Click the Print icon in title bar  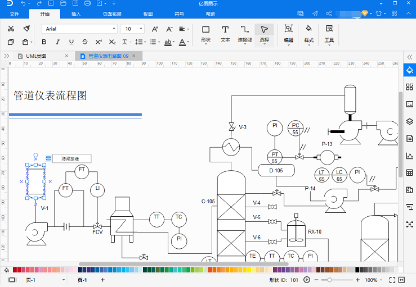[87, 3]
